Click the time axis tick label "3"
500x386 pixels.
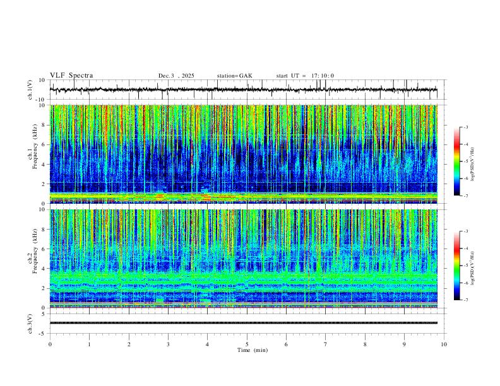[x=168, y=344]
